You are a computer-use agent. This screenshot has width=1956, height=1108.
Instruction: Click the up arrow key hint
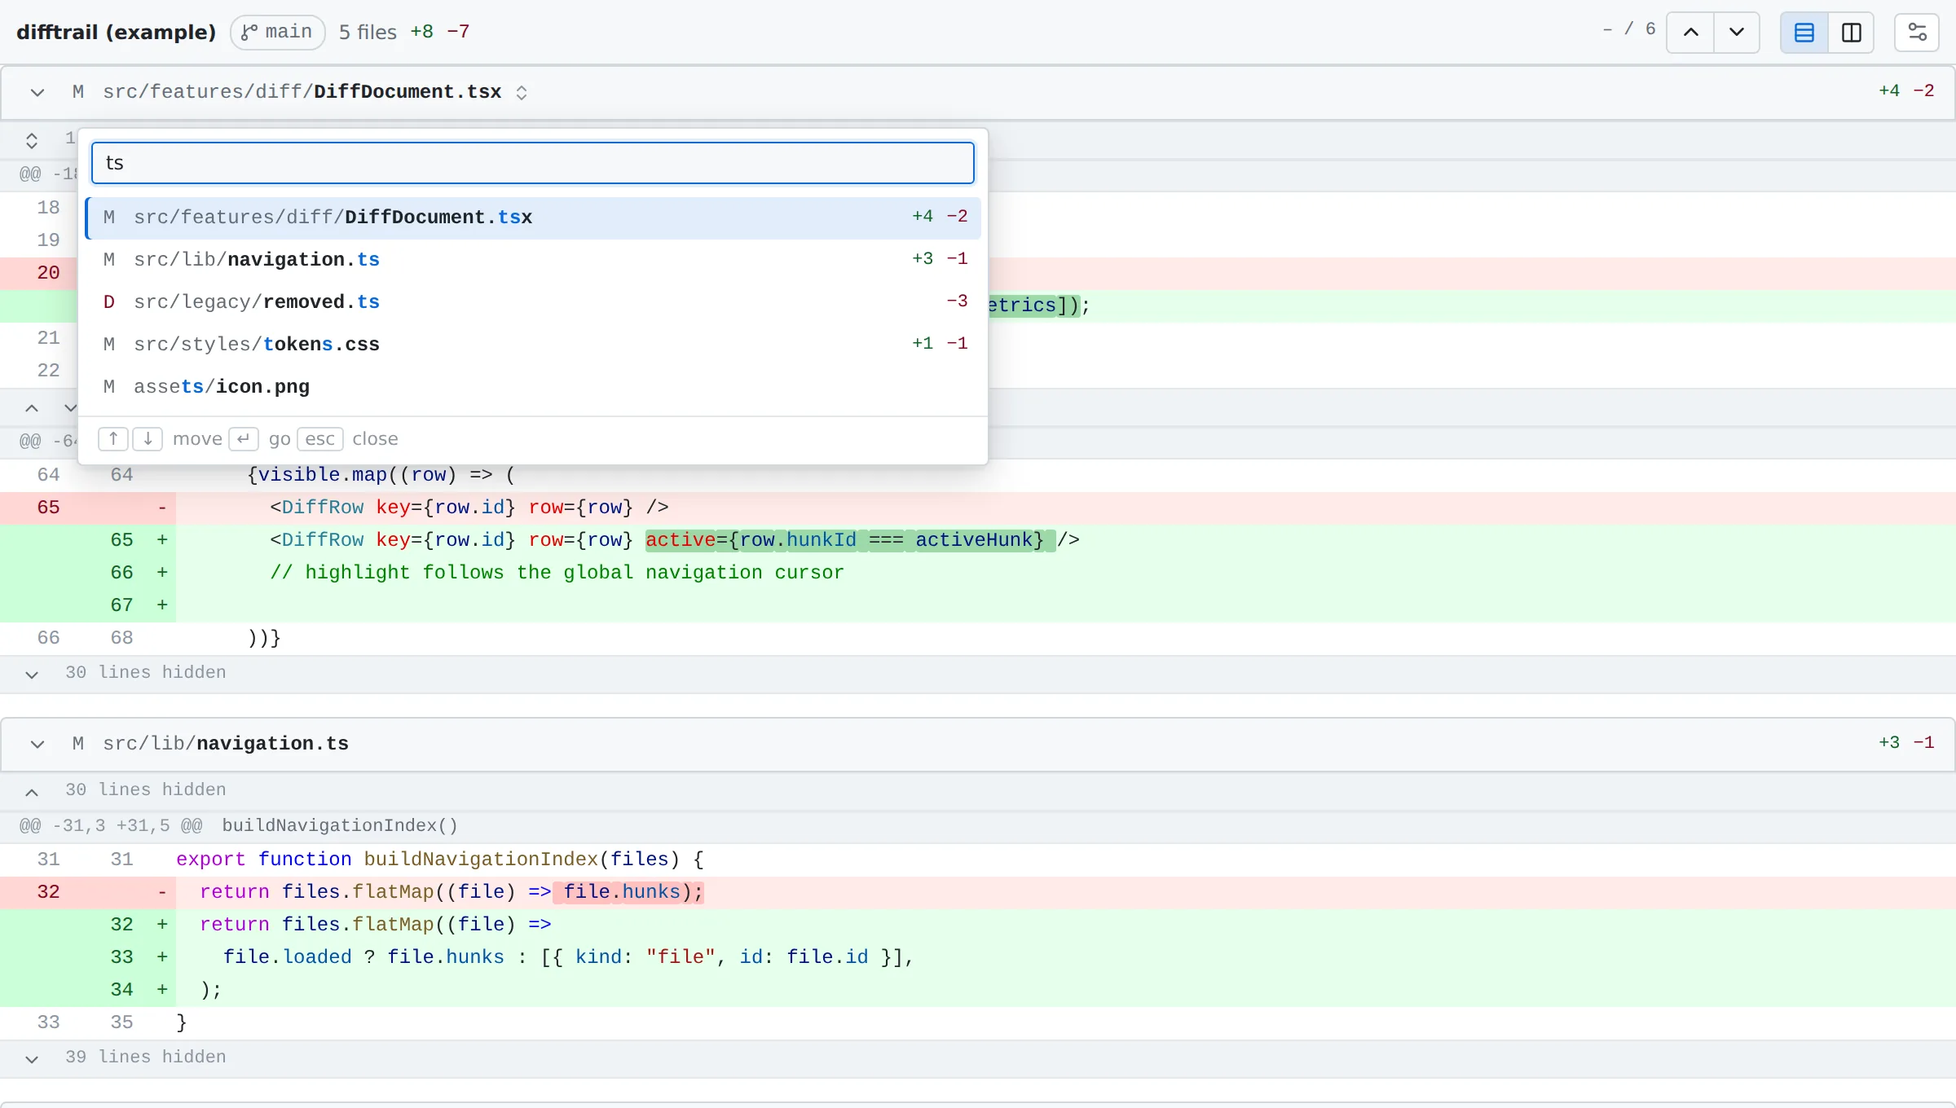pyautogui.click(x=113, y=439)
